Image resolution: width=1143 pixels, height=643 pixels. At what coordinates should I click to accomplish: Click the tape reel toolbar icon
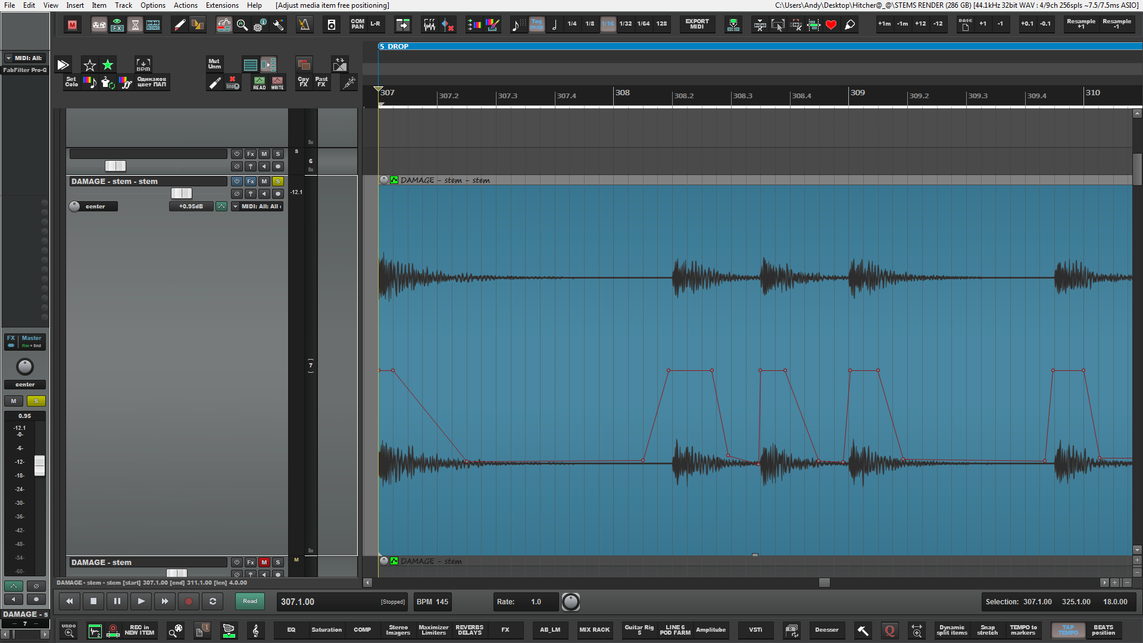pyautogui.click(x=99, y=24)
